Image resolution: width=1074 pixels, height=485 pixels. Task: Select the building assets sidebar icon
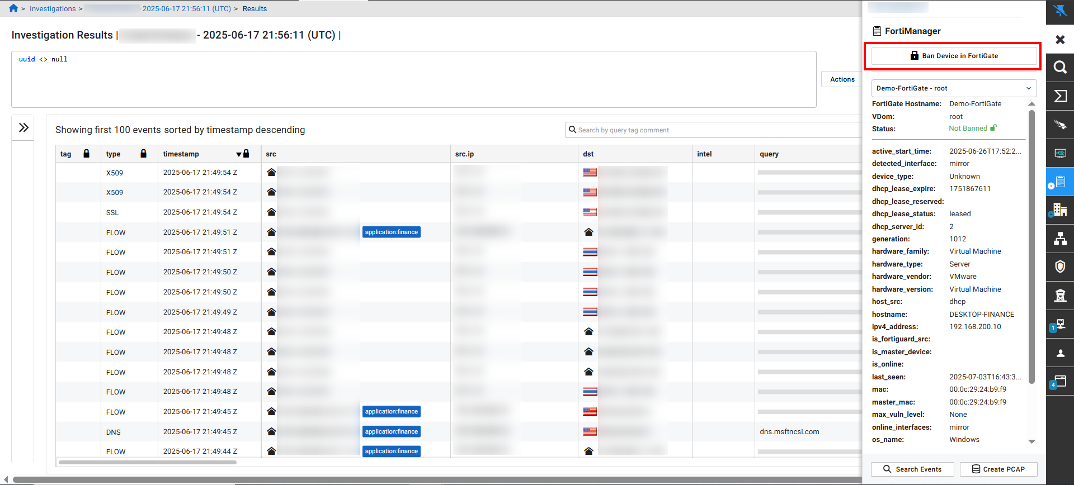(1059, 210)
